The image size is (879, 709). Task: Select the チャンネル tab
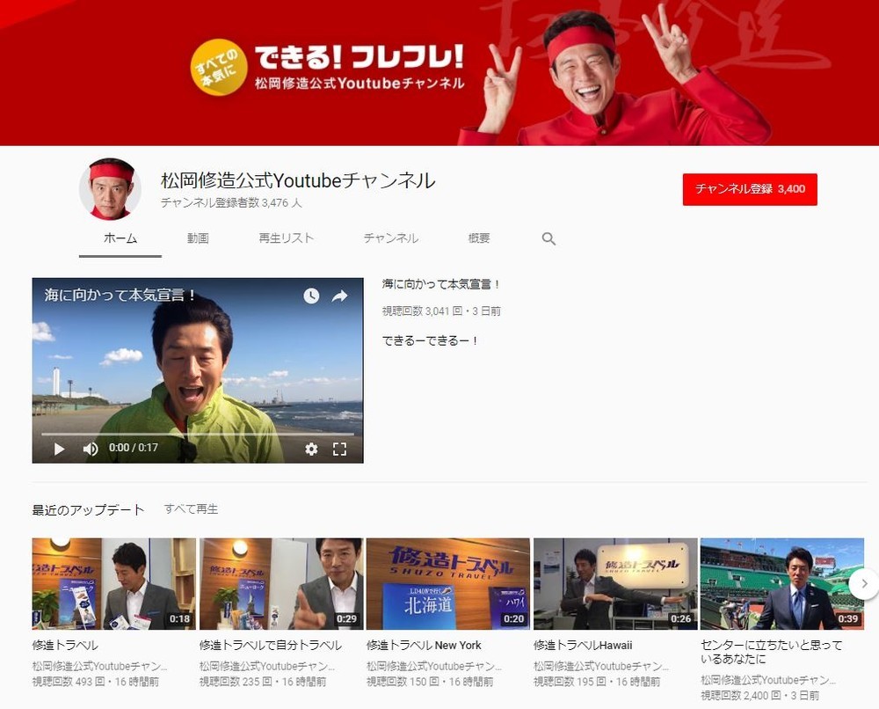point(390,238)
